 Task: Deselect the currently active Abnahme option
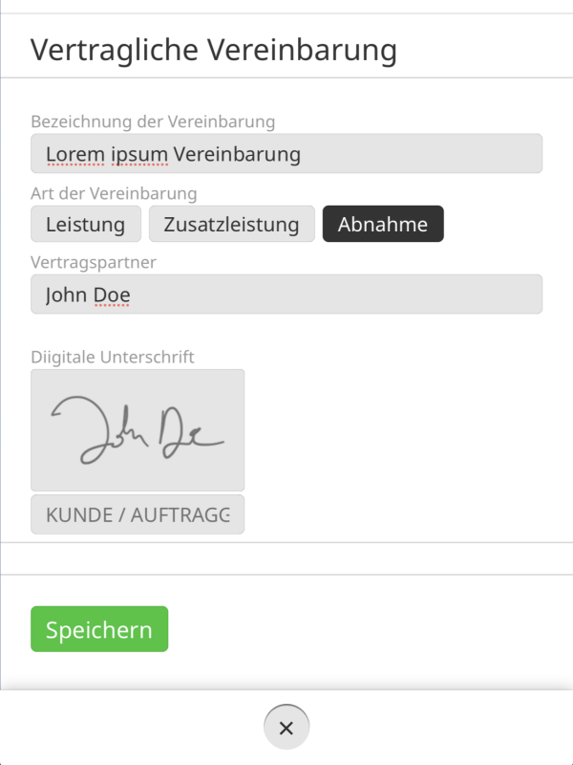click(x=383, y=224)
